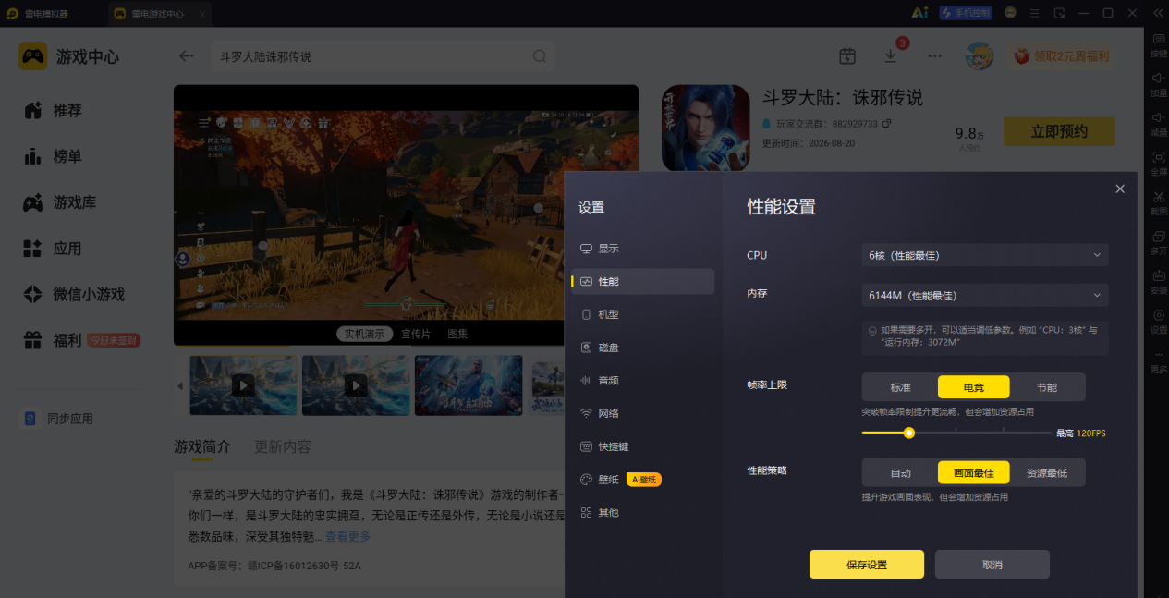The height and width of the screenshot is (598, 1169).
Task: Click the 保存设置 save settings button
Action: (x=867, y=565)
